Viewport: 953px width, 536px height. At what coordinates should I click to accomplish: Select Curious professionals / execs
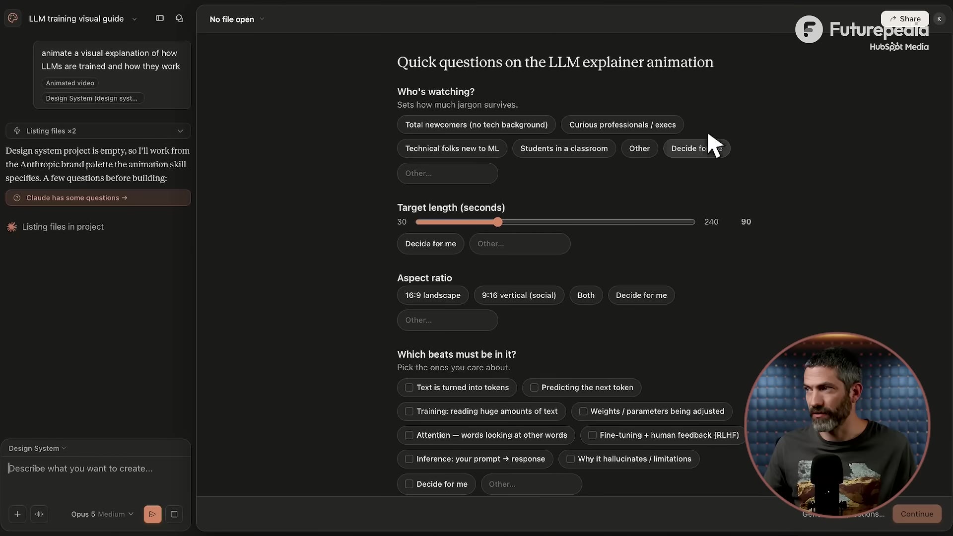[622, 125]
